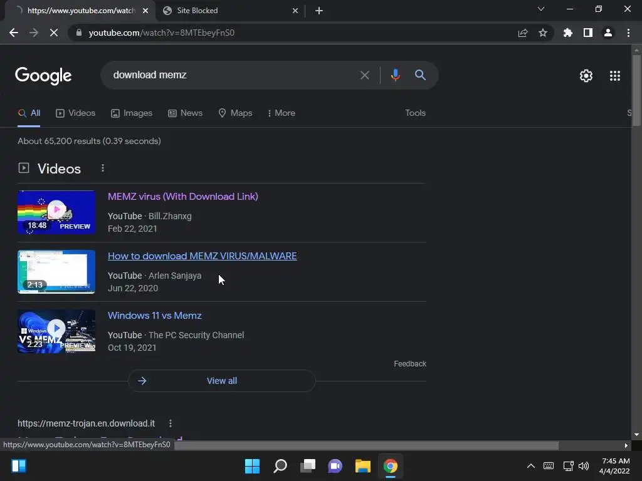Open the Windows Start menu
Viewport: 642px width, 481px height.
pyautogui.click(x=252, y=466)
